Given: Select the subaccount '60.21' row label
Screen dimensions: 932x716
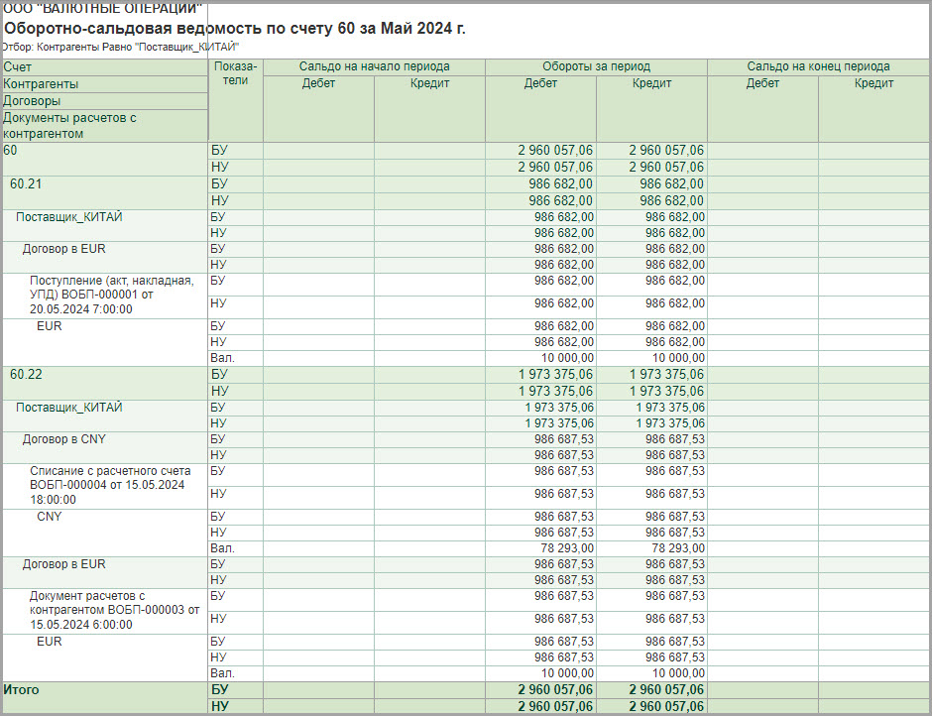Looking at the screenshot, I should click(26, 183).
